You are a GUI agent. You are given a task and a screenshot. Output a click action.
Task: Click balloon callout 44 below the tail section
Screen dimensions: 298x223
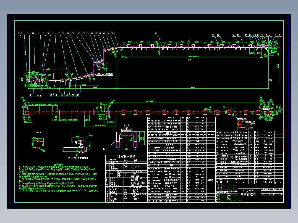pos(38,95)
